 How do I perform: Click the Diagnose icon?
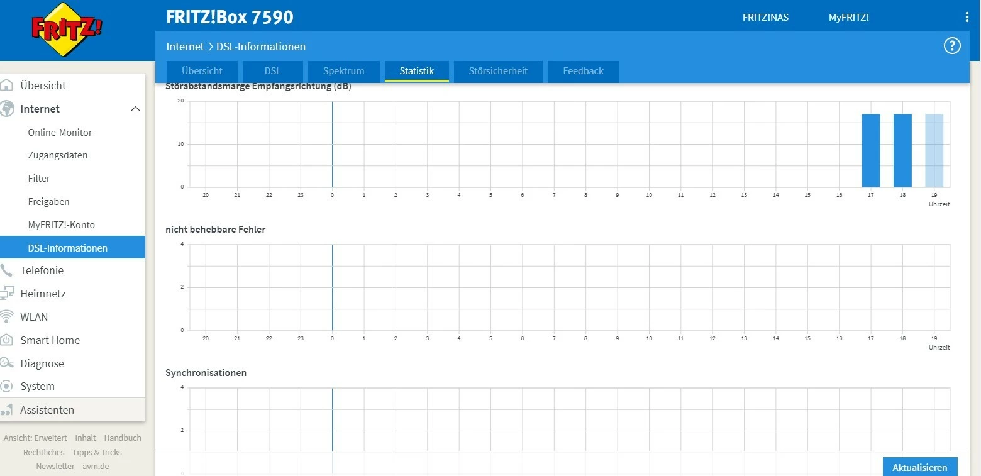[x=7, y=363]
